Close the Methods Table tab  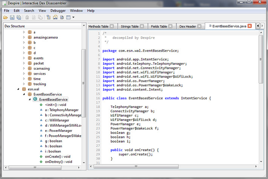(x=112, y=26)
